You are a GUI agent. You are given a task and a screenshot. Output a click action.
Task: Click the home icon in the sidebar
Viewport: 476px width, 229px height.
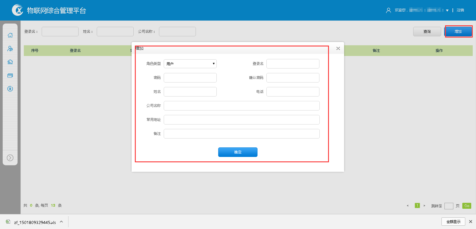coord(10,35)
